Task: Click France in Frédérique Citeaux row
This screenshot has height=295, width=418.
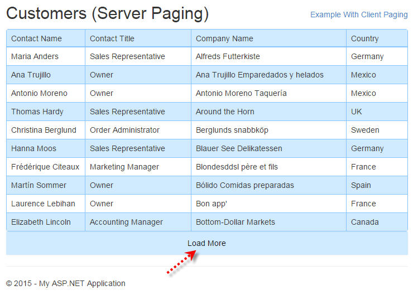Action: (377, 167)
